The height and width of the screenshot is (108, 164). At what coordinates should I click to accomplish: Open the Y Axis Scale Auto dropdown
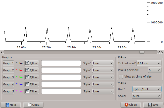(x=147, y=96)
